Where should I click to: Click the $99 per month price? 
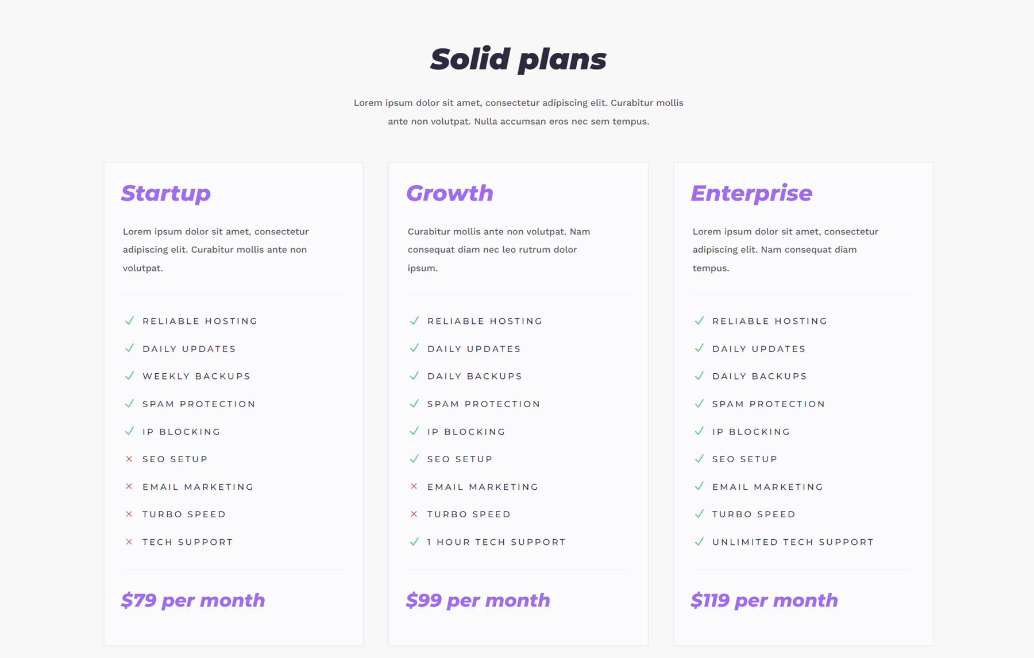pyautogui.click(x=478, y=601)
